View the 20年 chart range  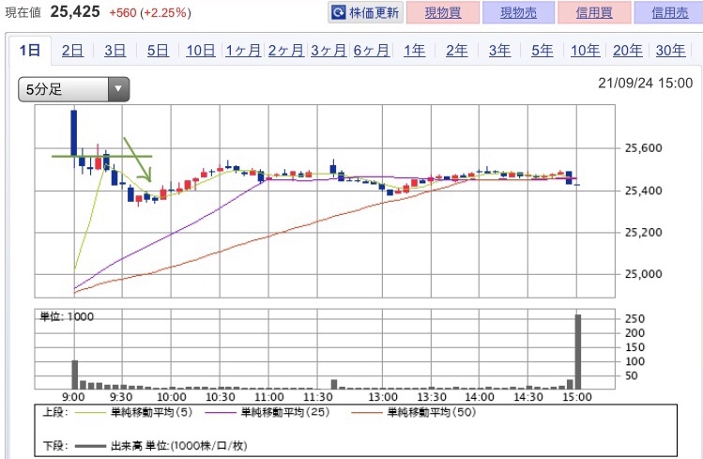628,50
